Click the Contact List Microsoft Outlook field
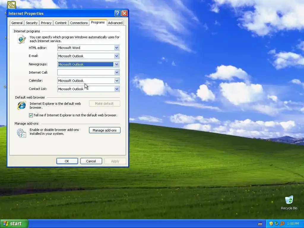The height and width of the screenshot is (228, 304). coord(88,89)
